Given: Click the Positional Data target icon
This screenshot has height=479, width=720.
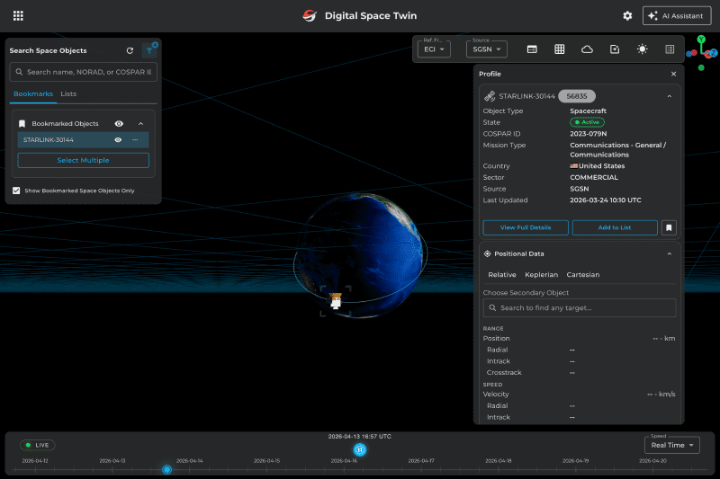Looking at the screenshot, I should coord(487,253).
